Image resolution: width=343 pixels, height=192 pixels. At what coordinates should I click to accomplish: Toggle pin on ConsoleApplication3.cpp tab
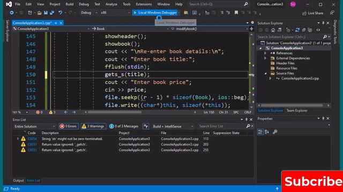[x=56, y=23]
